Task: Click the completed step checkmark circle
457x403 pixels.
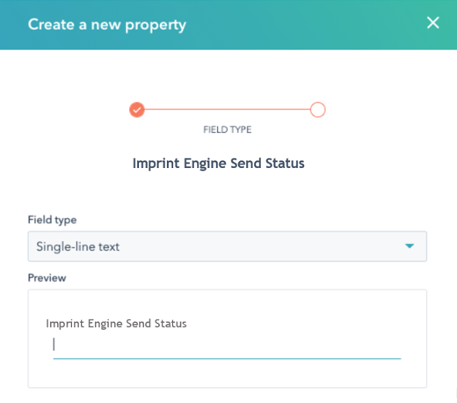Action: click(x=137, y=110)
